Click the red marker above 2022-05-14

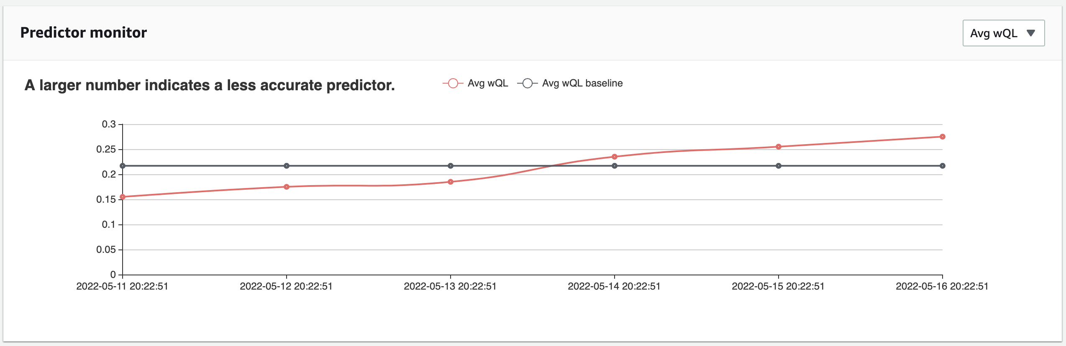click(x=614, y=156)
